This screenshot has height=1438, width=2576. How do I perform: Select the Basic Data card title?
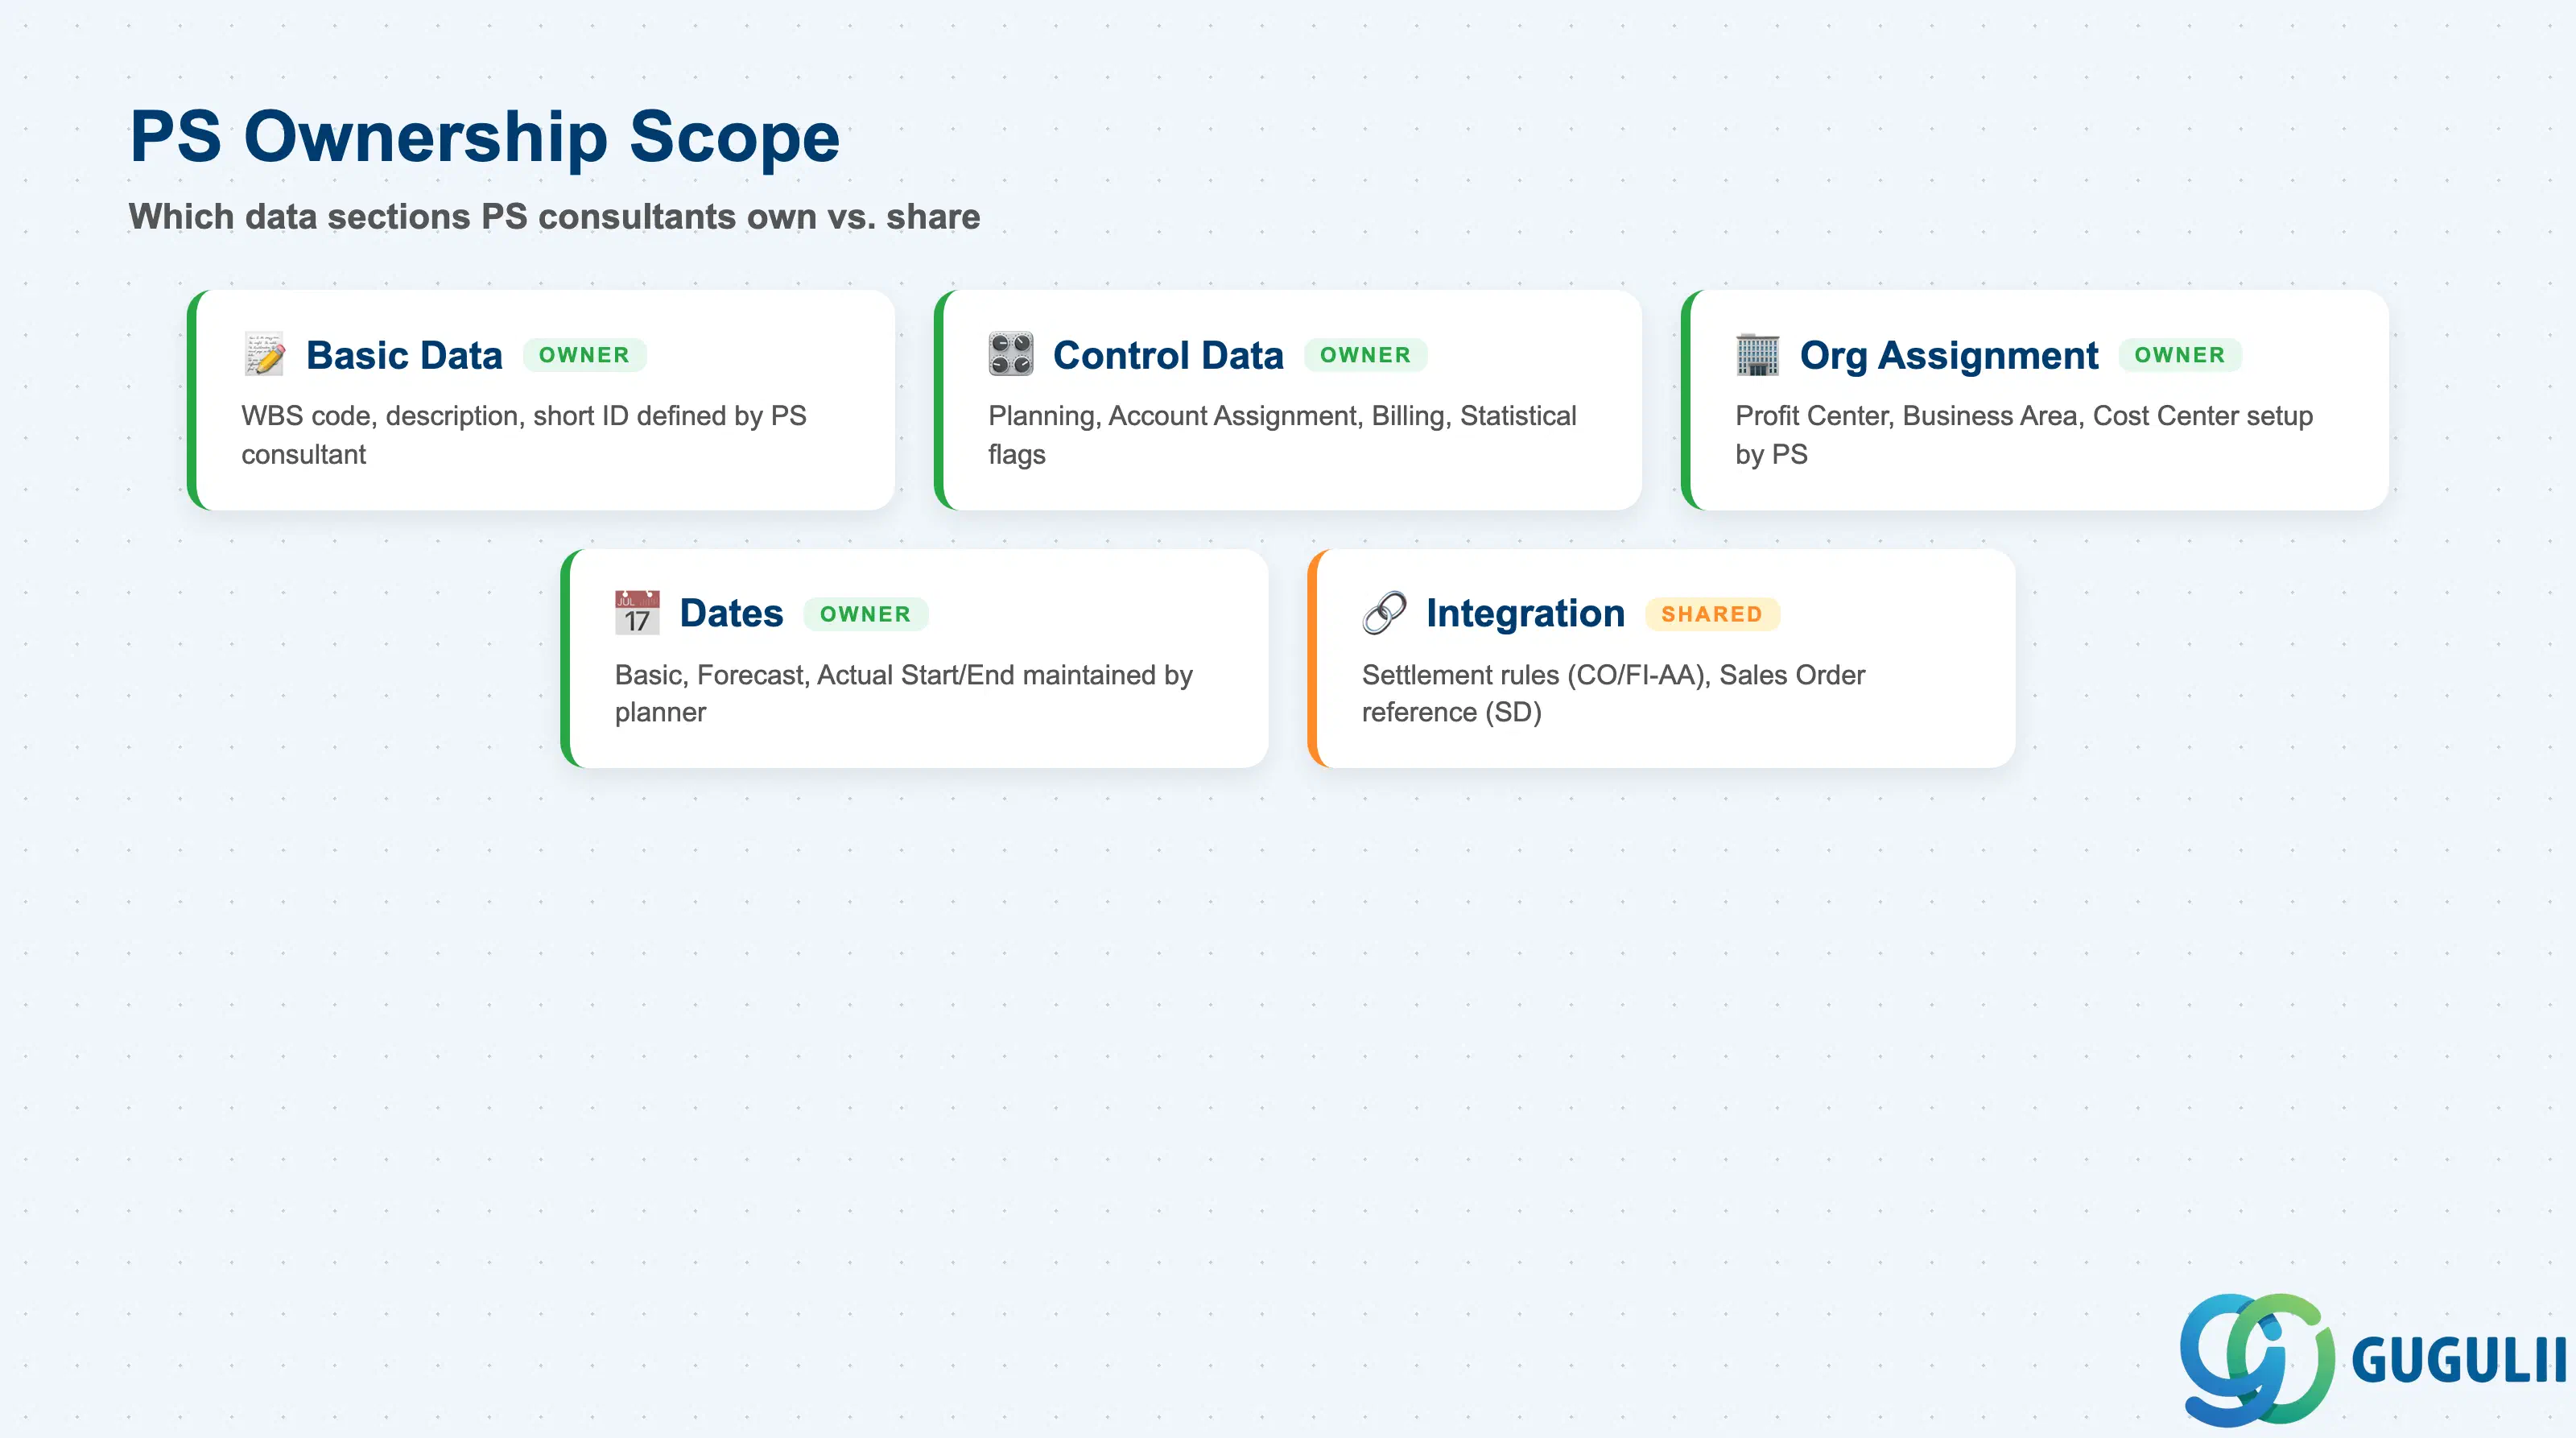coord(404,355)
